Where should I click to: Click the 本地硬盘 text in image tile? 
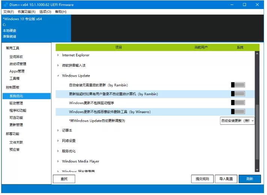click(9, 31)
